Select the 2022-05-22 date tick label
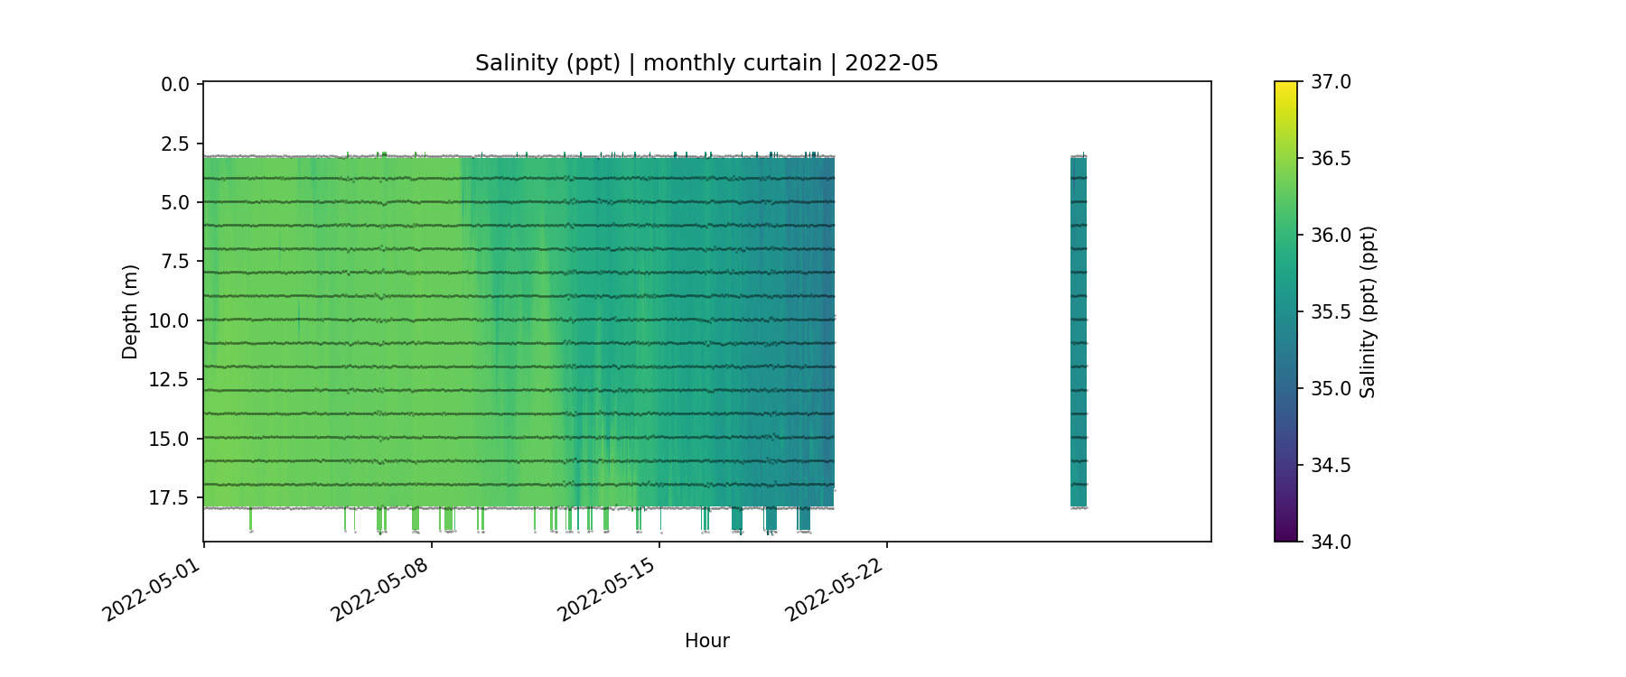 [x=835, y=585]
